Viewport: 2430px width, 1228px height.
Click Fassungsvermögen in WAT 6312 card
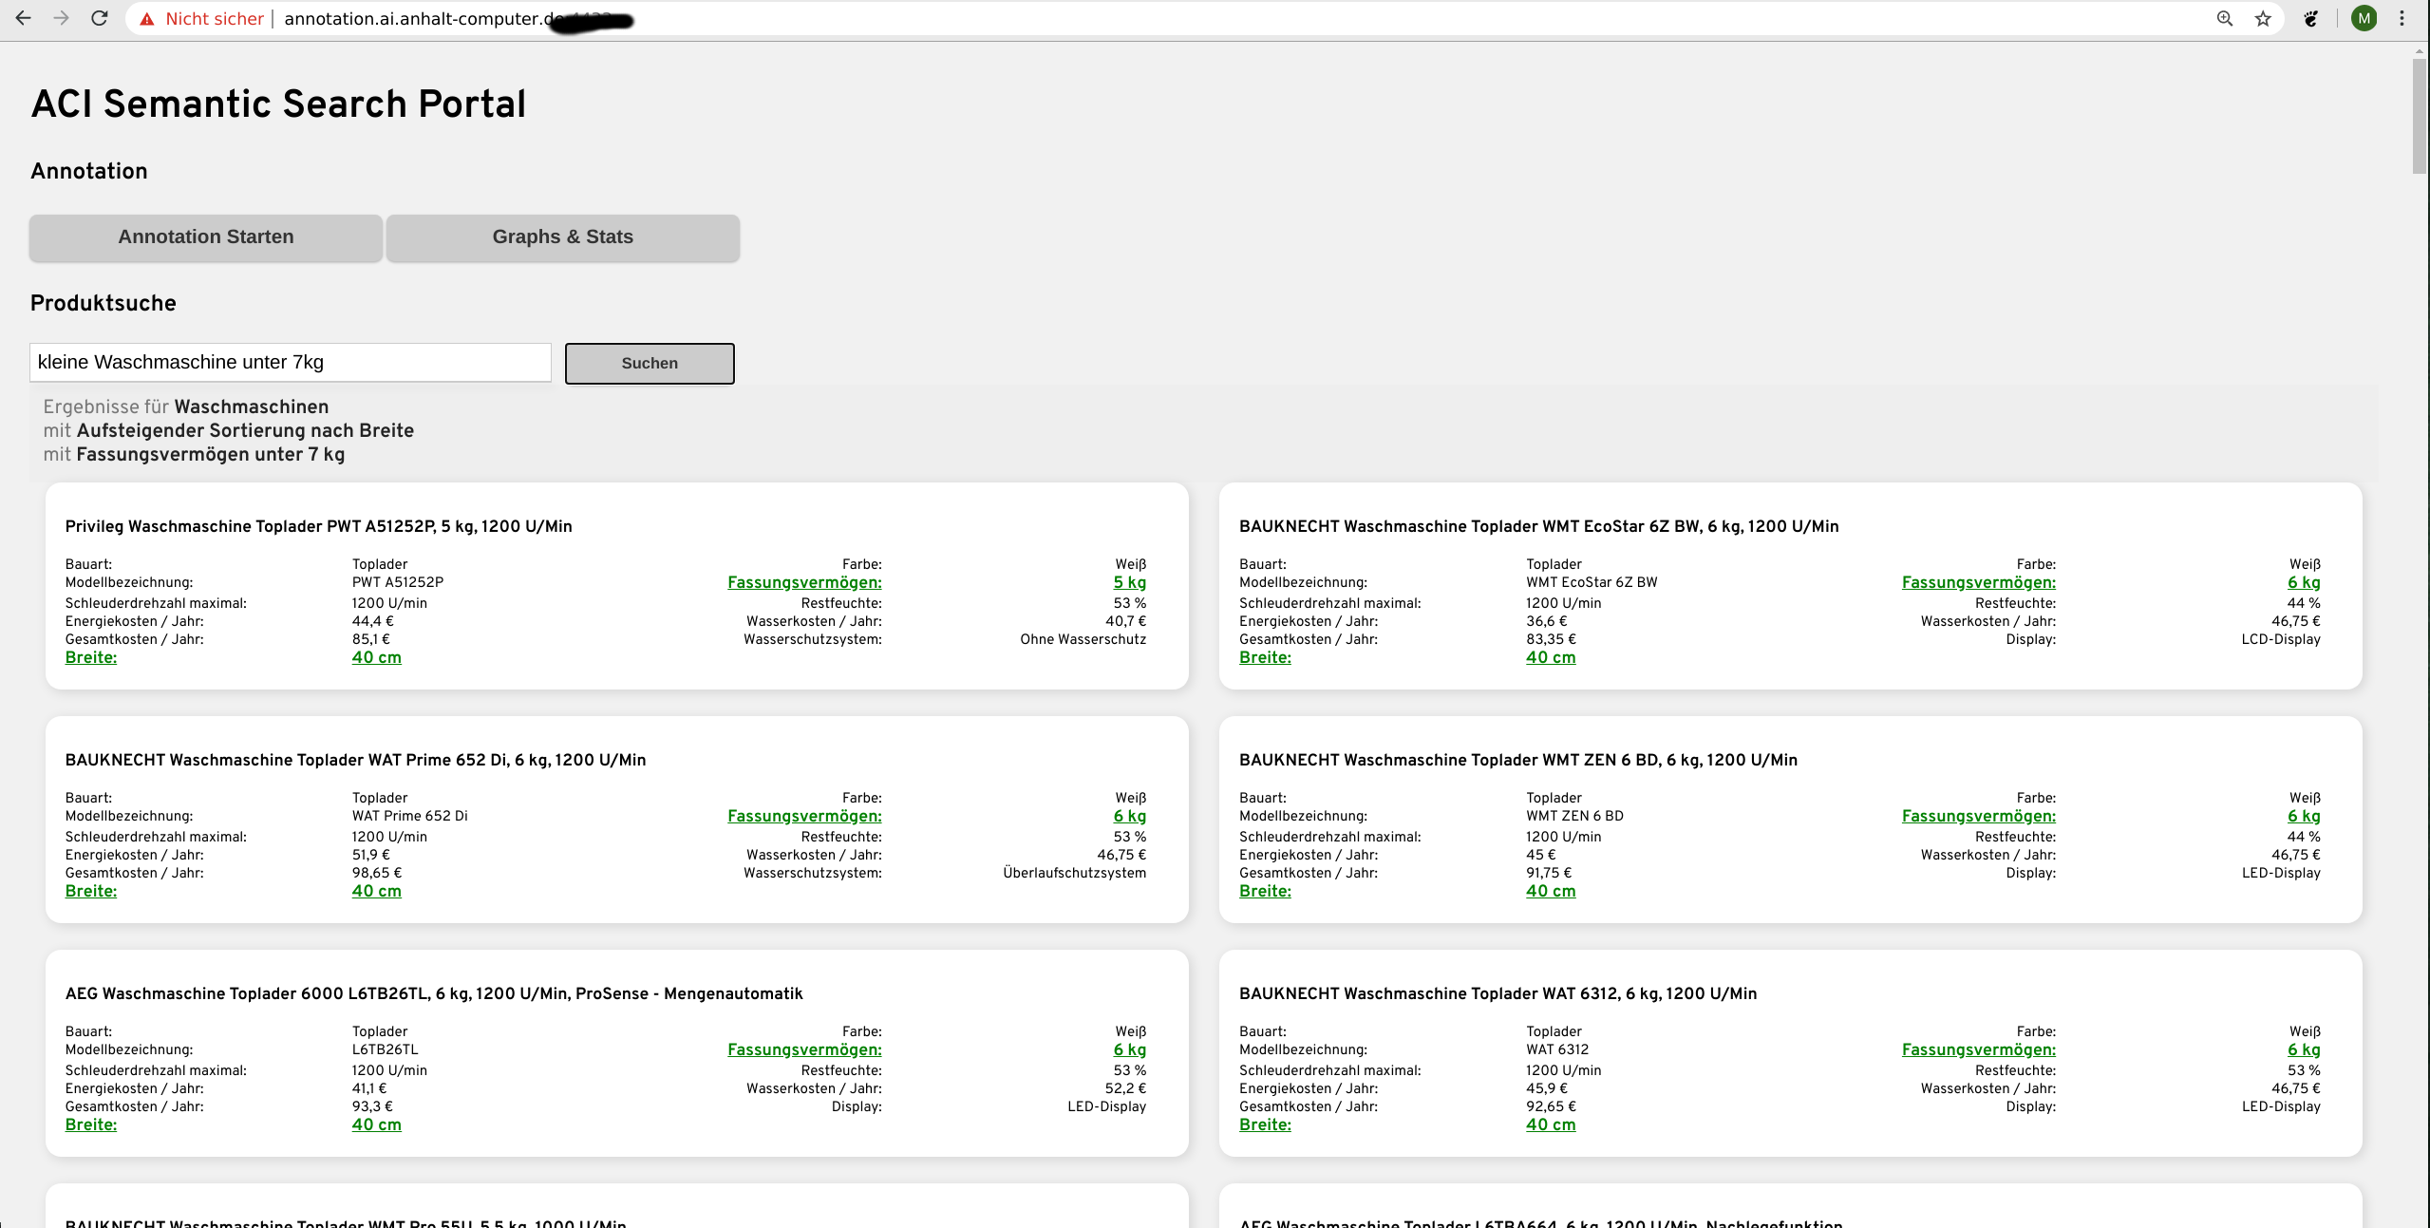click(1979, 1050)
